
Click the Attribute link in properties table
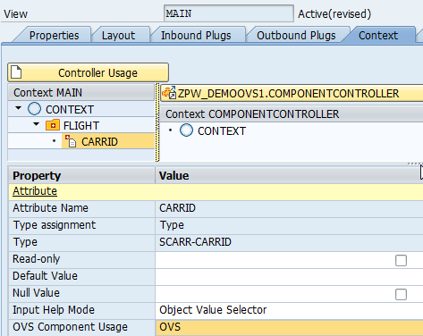(35, 191)
